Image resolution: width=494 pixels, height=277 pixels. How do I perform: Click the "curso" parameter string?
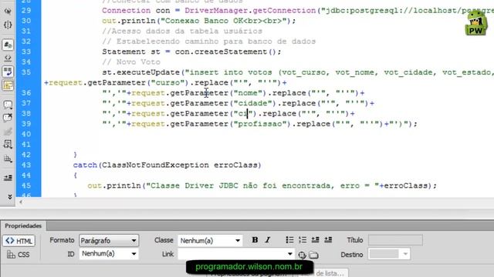167,82
